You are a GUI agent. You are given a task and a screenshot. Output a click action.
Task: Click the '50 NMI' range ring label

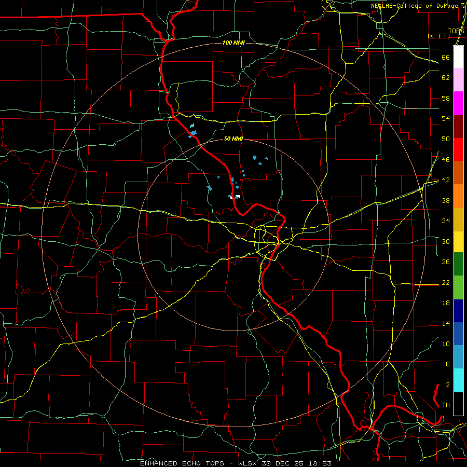(233, 139)
